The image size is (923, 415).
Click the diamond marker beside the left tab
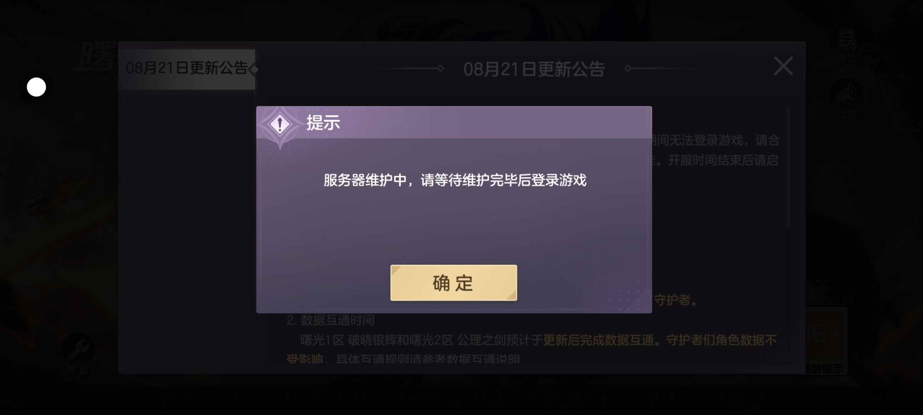click(x=253, y=70)
